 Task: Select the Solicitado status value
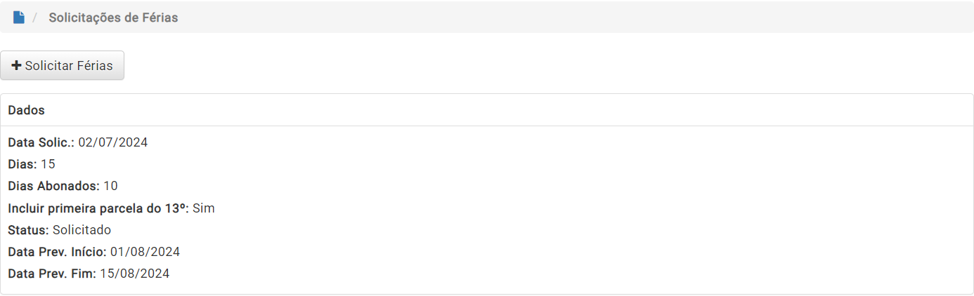pos(82,230)
